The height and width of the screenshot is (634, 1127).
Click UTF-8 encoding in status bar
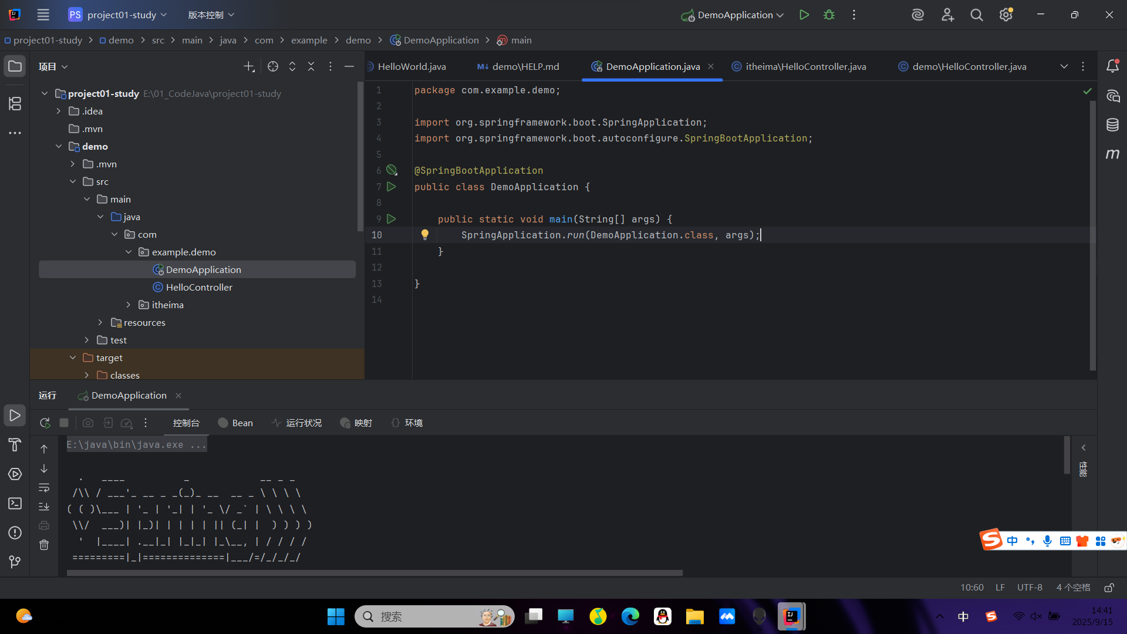1030,588
